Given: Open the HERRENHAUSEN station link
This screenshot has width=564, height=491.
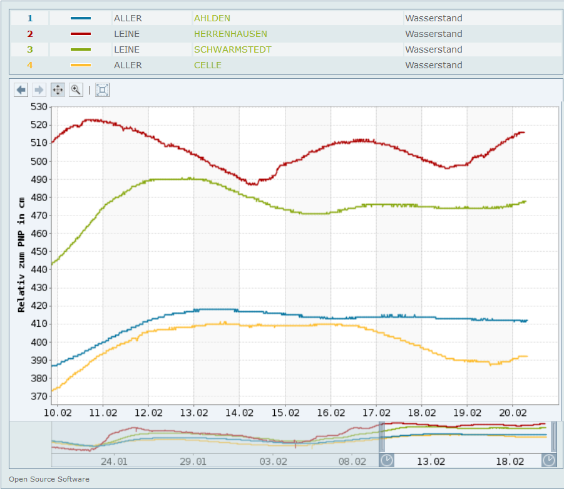Looking at the screenshot, I should (230, 34).
